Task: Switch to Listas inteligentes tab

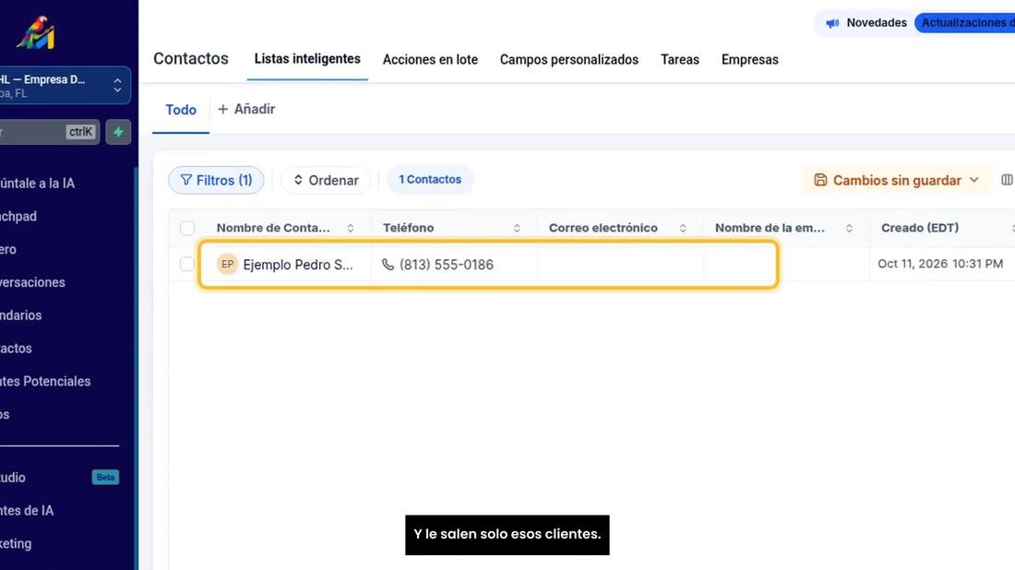Action: pyautogui.click(x=307, y=59)
